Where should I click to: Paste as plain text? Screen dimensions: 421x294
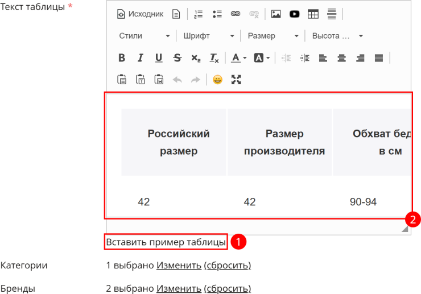pyautogui.click(x=140, y=80)
